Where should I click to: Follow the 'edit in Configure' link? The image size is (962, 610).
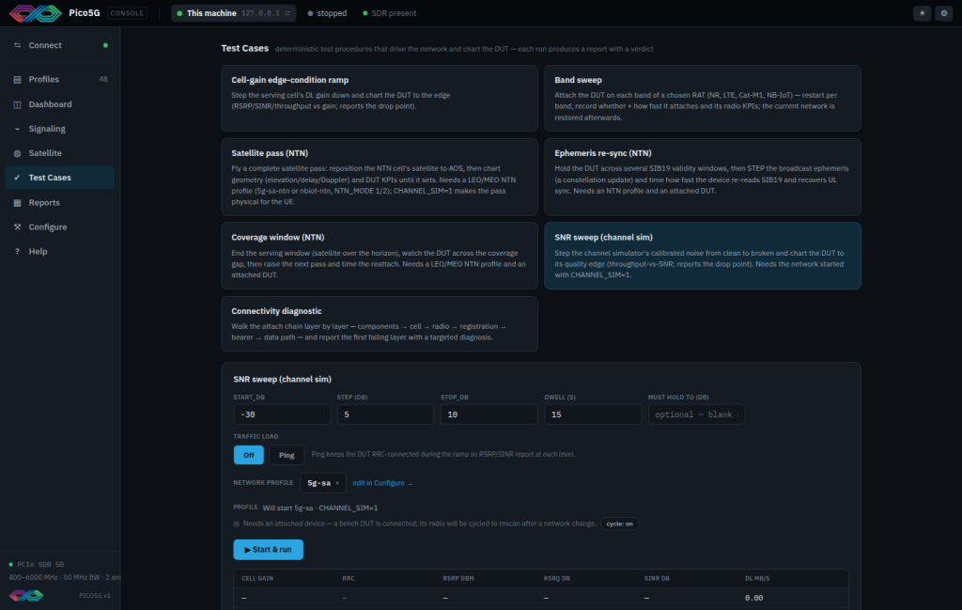coord(382,483)
